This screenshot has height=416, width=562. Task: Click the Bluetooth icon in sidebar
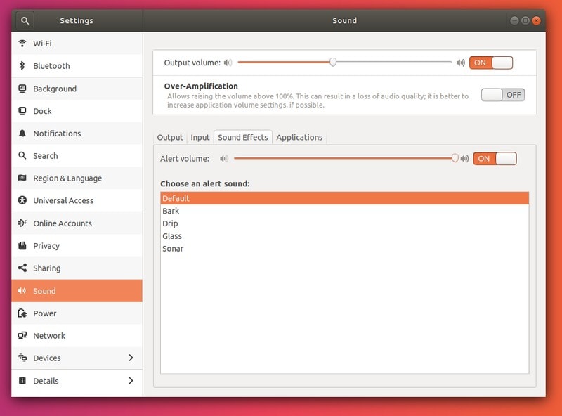click(x=22, y=66)
